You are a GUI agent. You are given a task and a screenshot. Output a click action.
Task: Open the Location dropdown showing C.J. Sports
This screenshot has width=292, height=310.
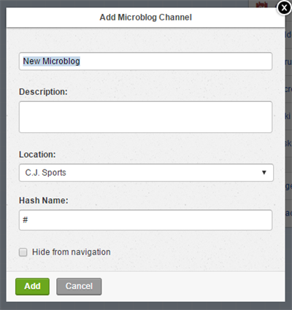[146, 173]
